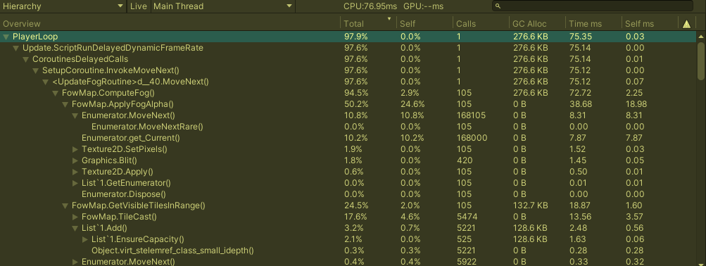Collapse Update.ScriptRunDelayedDynamicFrameRate row

[x=15, y=48]
